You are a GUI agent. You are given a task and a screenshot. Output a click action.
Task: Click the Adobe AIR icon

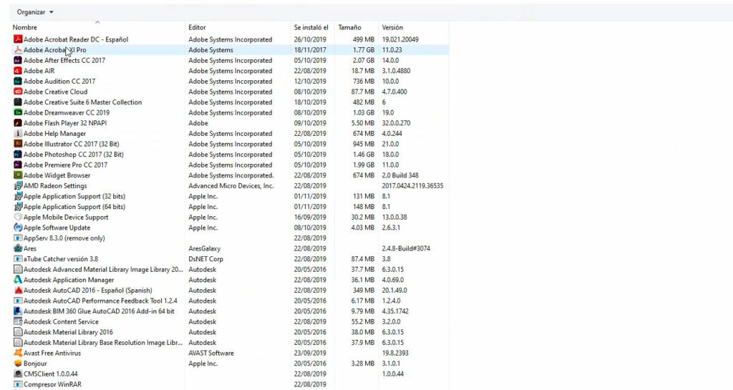click(x=18, y=71)
